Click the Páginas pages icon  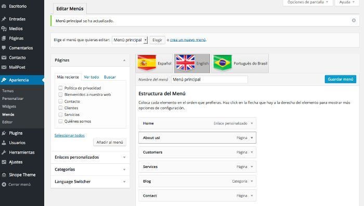(x=4, y=38)
